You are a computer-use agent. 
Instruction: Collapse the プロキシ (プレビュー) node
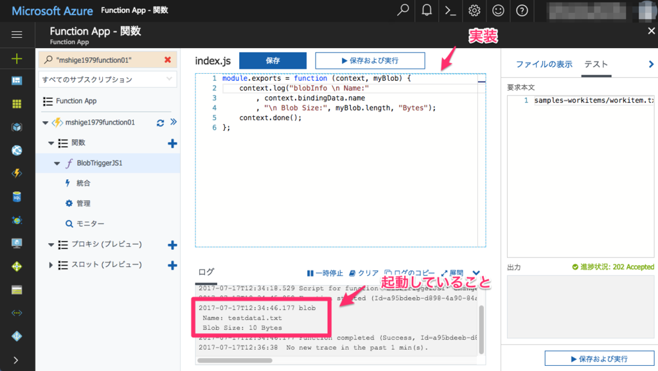coord(51,245)
